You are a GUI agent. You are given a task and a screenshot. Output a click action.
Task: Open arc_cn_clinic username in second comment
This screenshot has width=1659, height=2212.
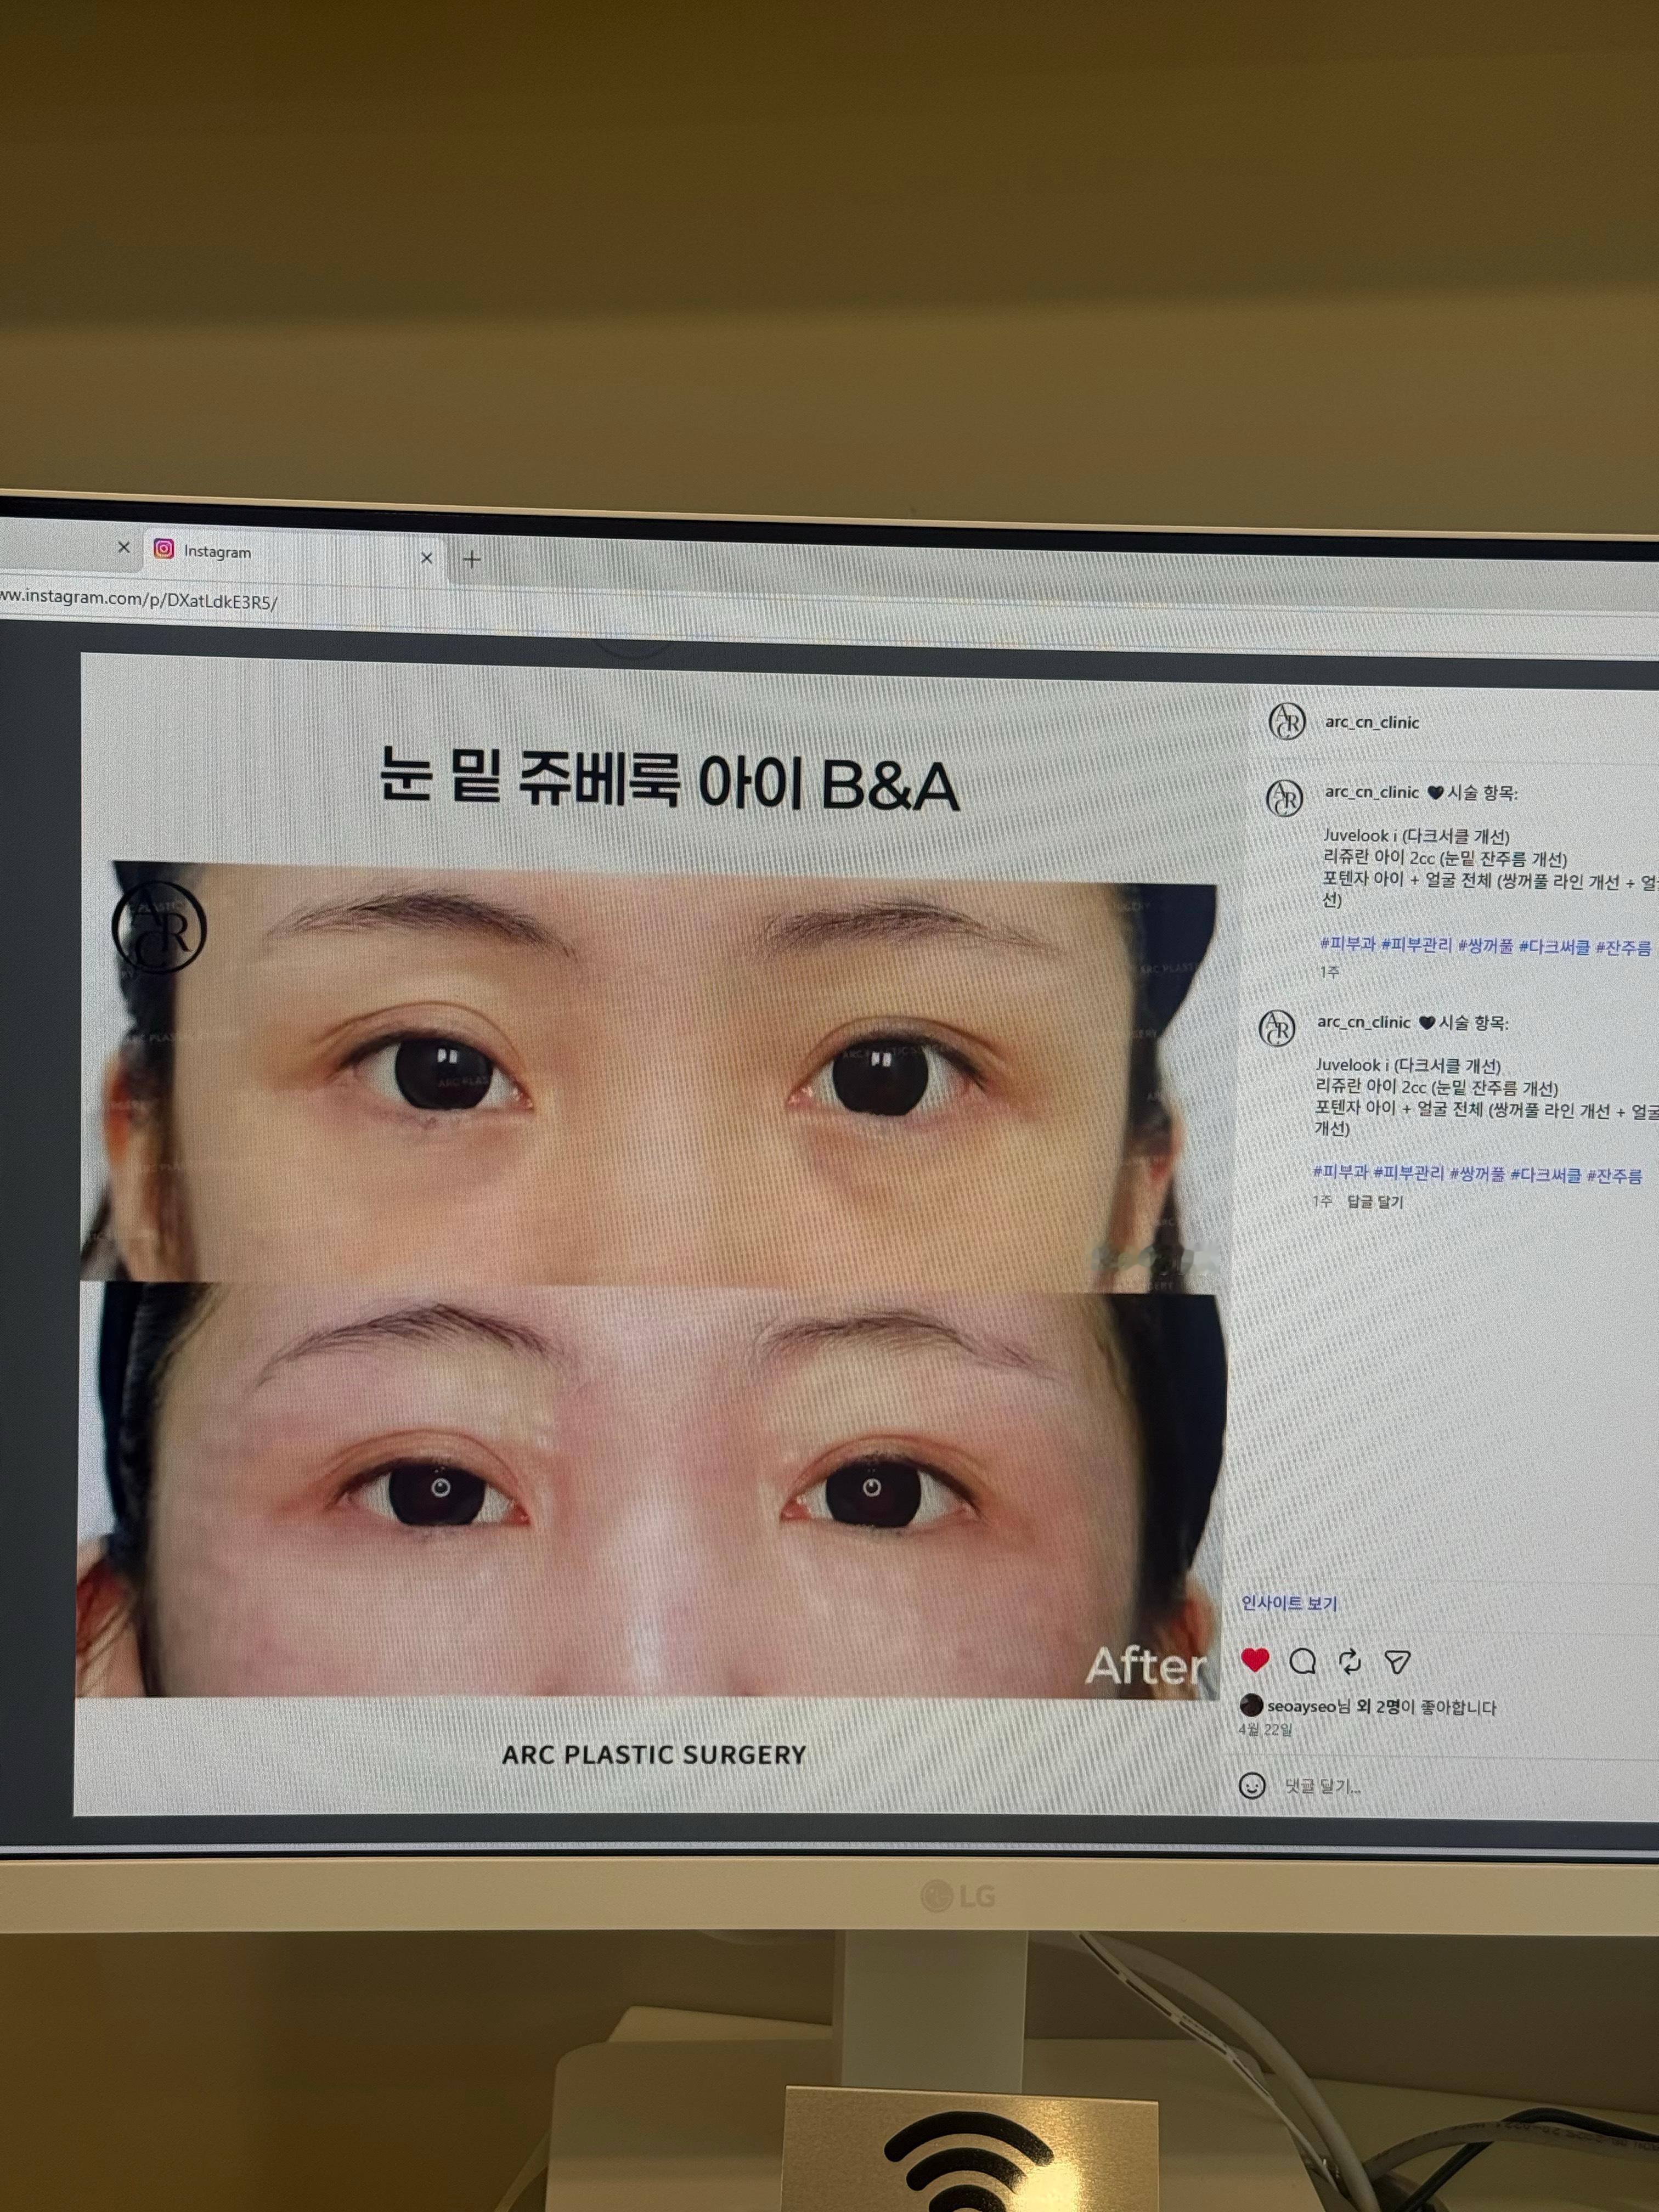pyautogui.click(x=1363, y=1022)
